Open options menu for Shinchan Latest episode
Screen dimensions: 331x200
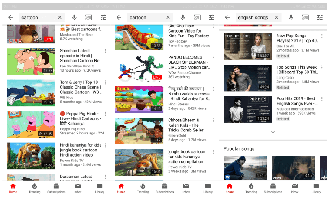click(105, 51)
